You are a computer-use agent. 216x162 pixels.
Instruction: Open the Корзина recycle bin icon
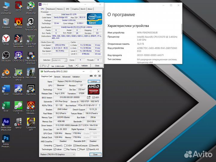pyautogui.click(x=6, y=23)
